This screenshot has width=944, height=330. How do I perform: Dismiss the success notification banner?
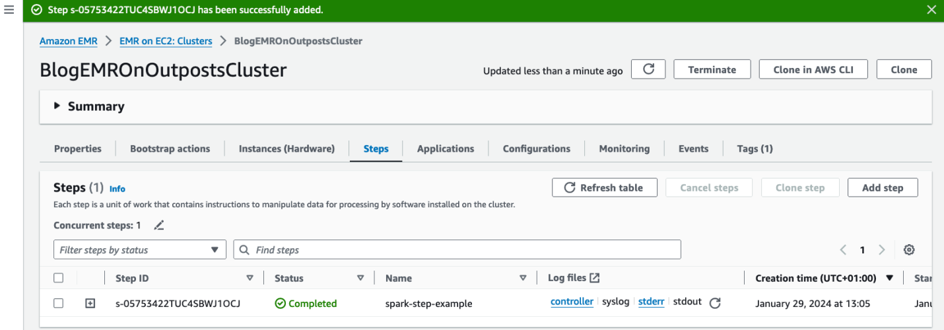(x=931, y=10)
